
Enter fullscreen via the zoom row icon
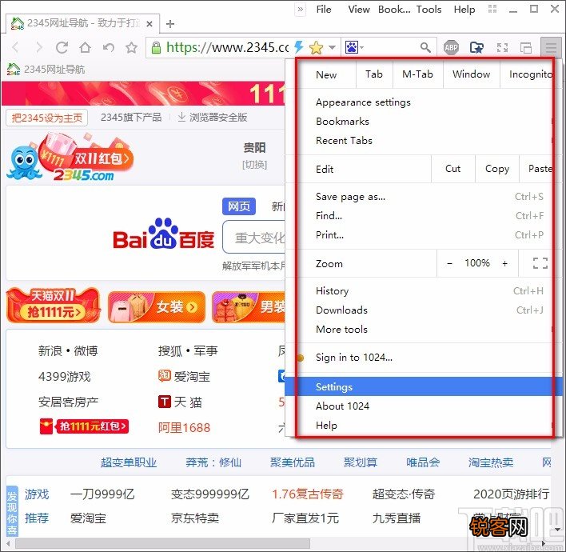point(540,263)
